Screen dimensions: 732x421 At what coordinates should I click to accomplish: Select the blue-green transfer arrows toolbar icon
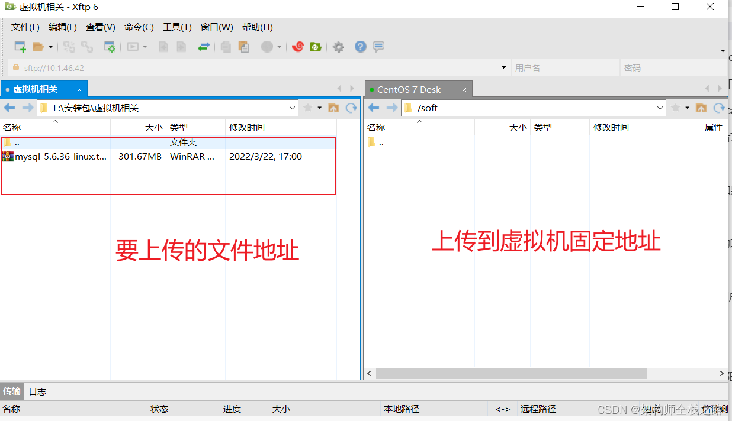204,47
